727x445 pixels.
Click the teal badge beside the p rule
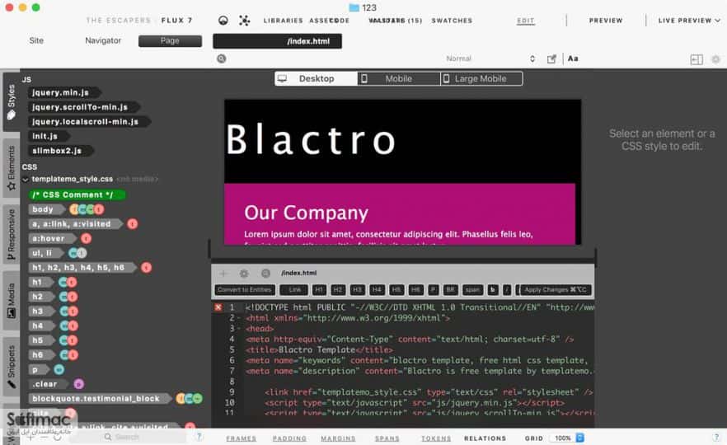point(59,369)
